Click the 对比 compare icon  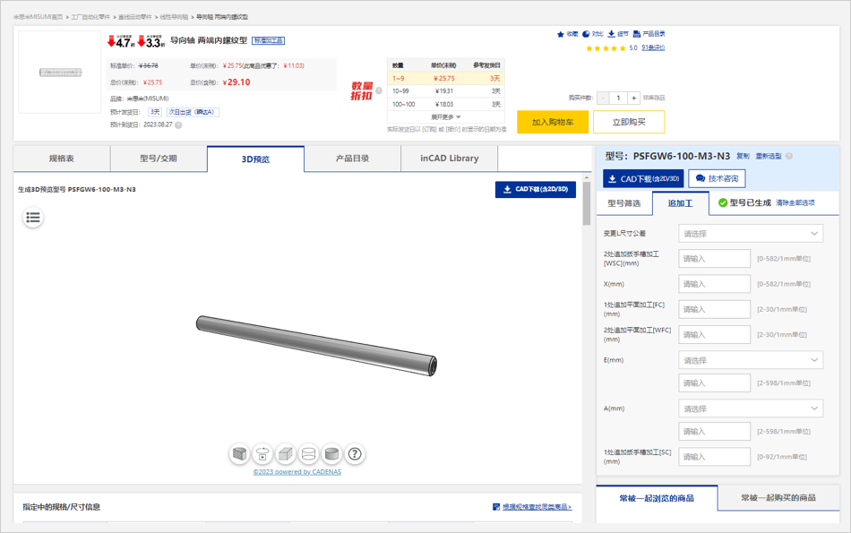[x=587, y=34]
